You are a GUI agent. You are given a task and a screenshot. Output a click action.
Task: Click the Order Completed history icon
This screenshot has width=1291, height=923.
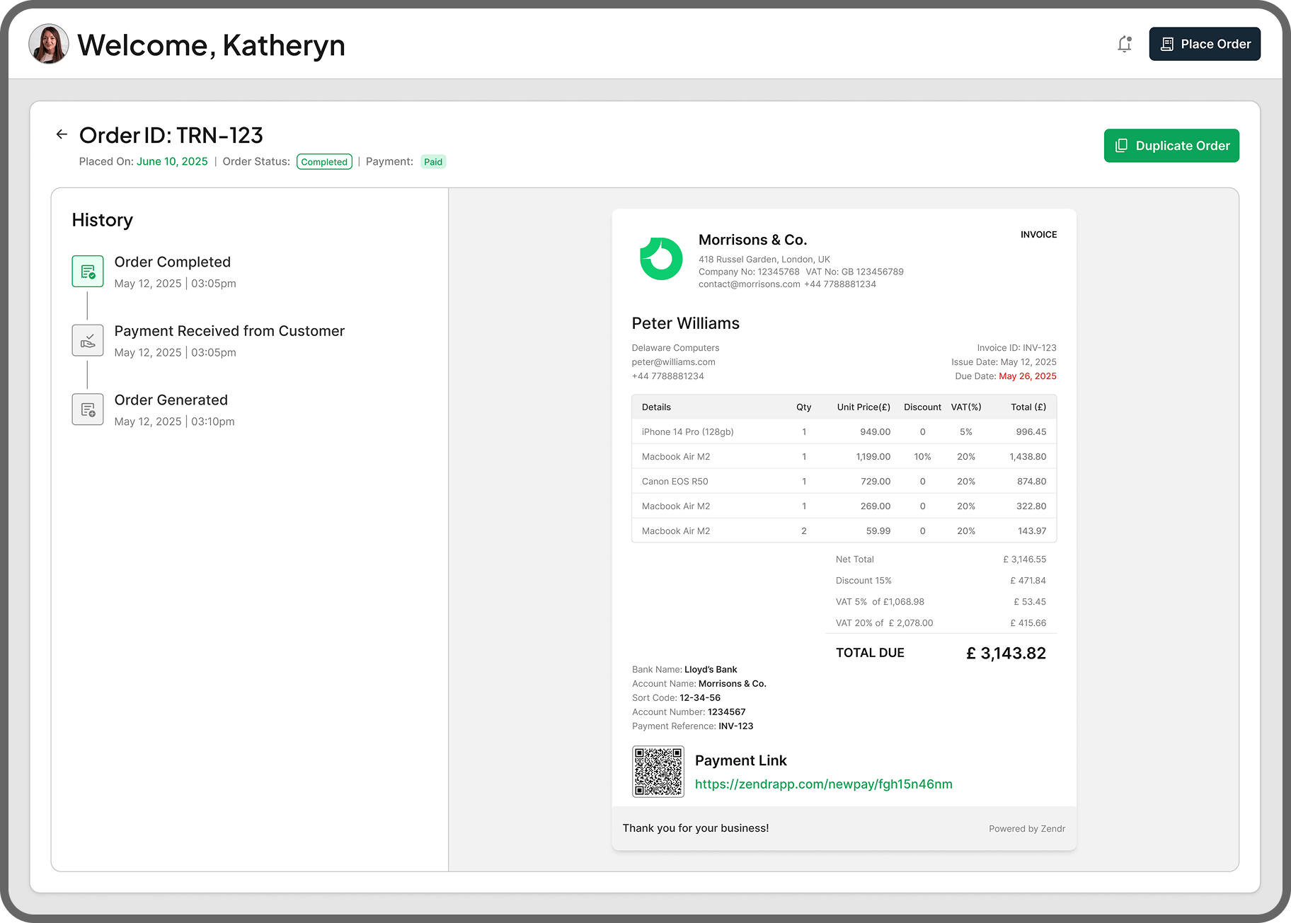pos(87,271)
